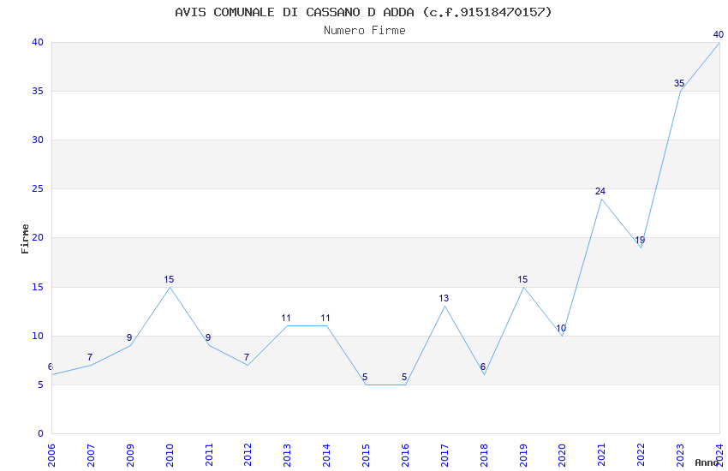Viewport: 728px width, 471px height.
Task: Click data label 24 for year 2021
Action: [x=600, y=191]
